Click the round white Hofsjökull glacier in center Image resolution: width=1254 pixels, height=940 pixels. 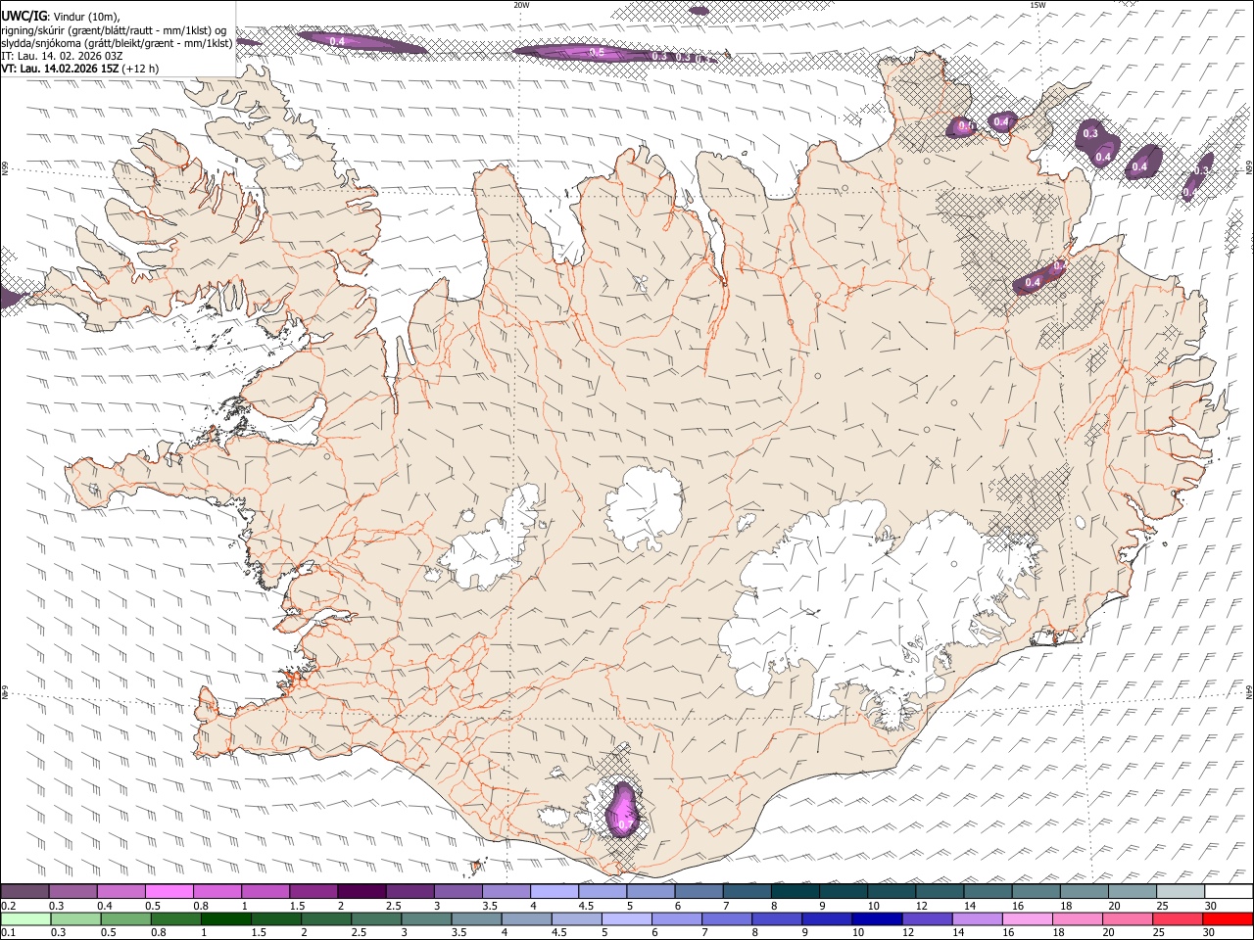[644, 506]
